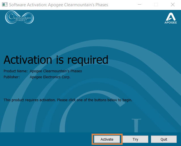This screenshot has width=181, height=146.
Task: Click 'Apogee Clearmountain's Phases' product value
Action: tap(56, 71)
